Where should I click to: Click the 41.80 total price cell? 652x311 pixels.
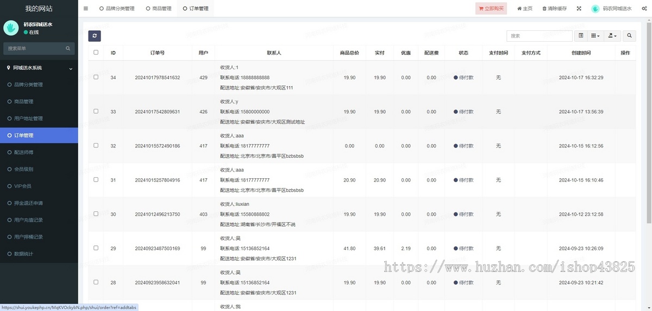click(x=349, y=248)
